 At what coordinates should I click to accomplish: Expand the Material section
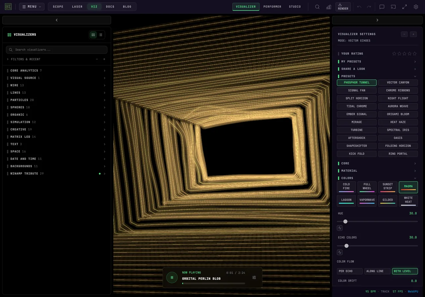378,171
